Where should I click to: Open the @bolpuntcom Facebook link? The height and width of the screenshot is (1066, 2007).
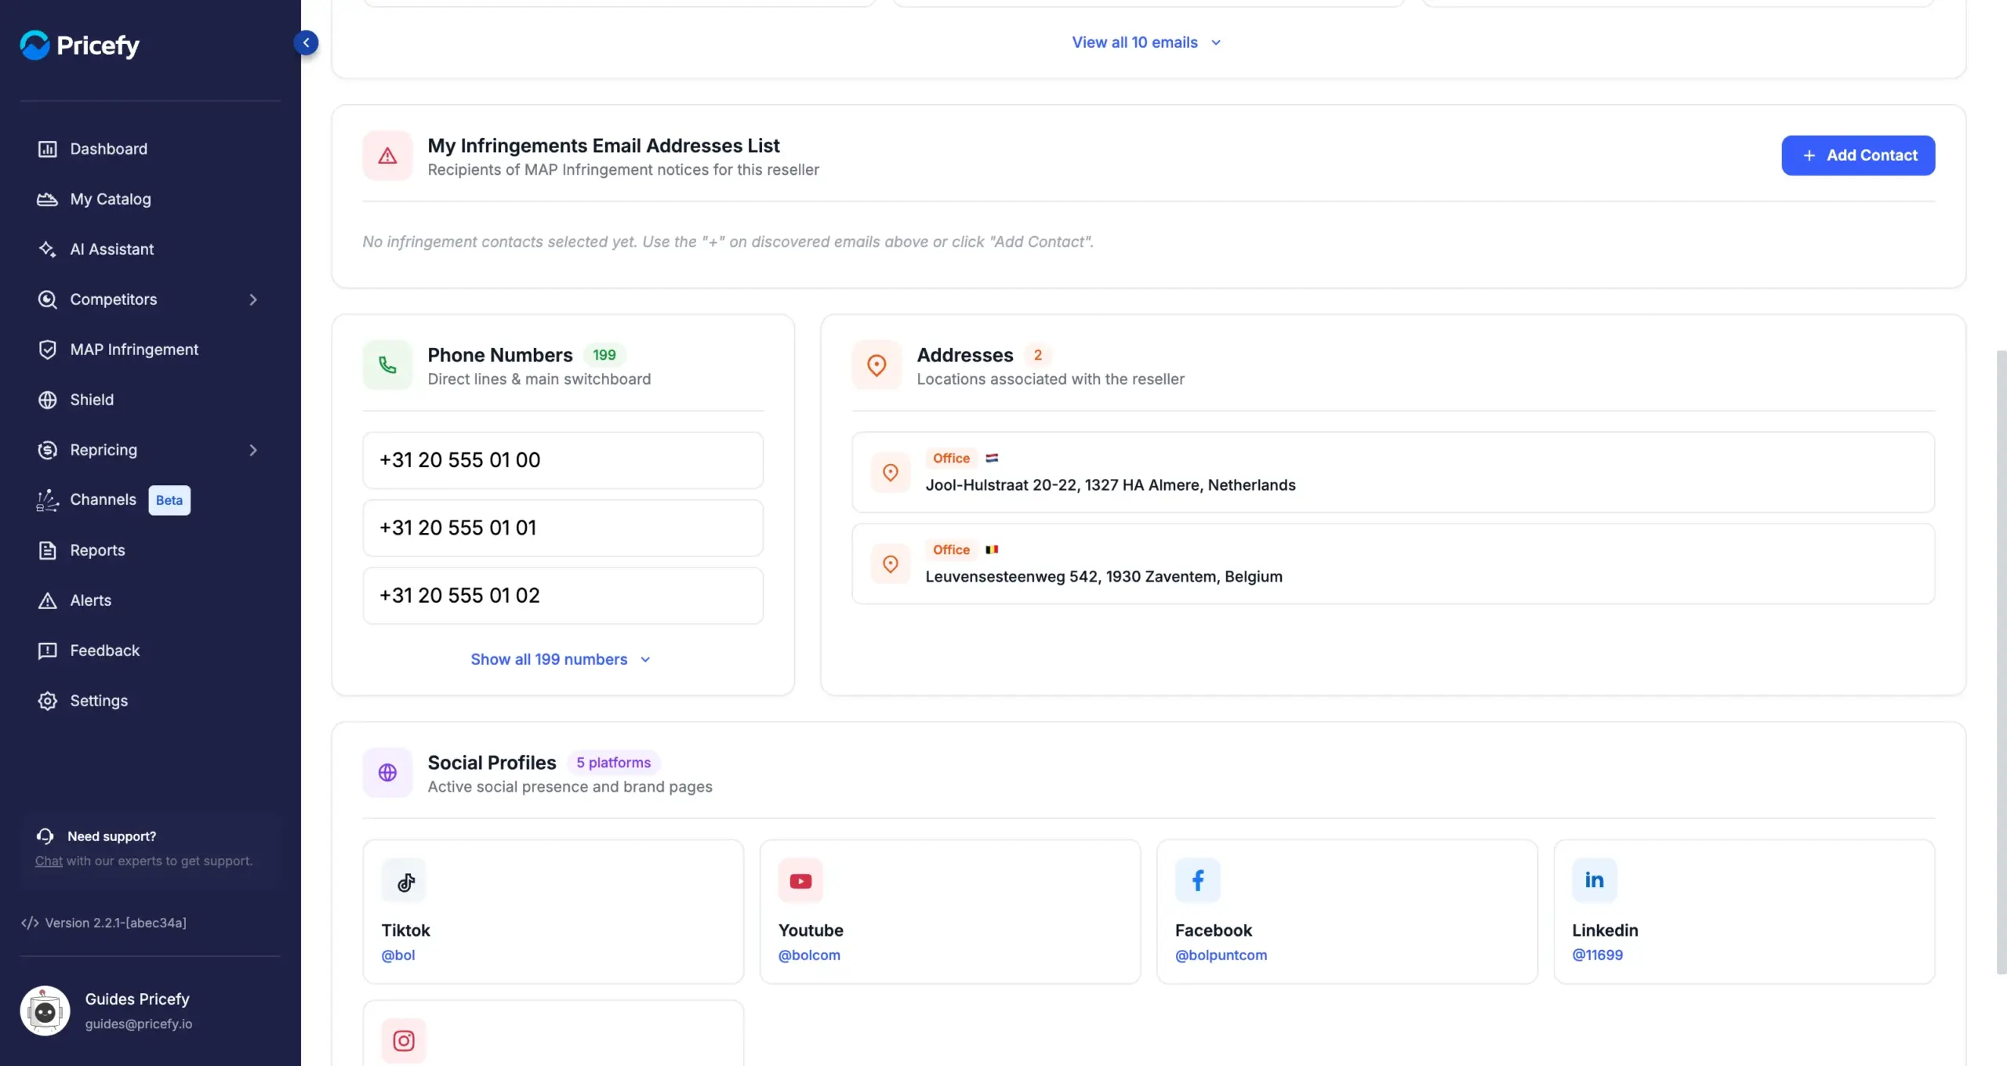tap(1221, 955)
